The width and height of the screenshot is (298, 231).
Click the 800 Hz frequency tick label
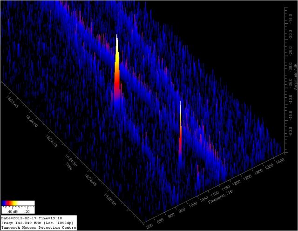[150, 227]
